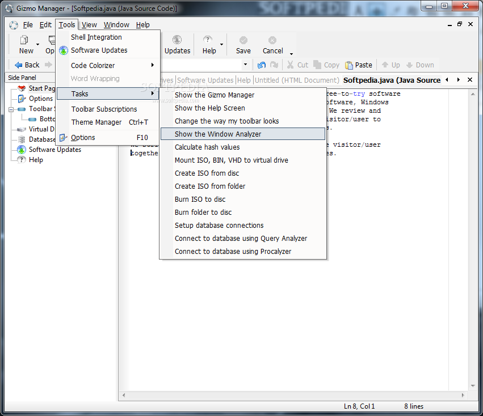Select Show the Gizmo Manager task
The image size is (483, 416).
pos(243,95)
